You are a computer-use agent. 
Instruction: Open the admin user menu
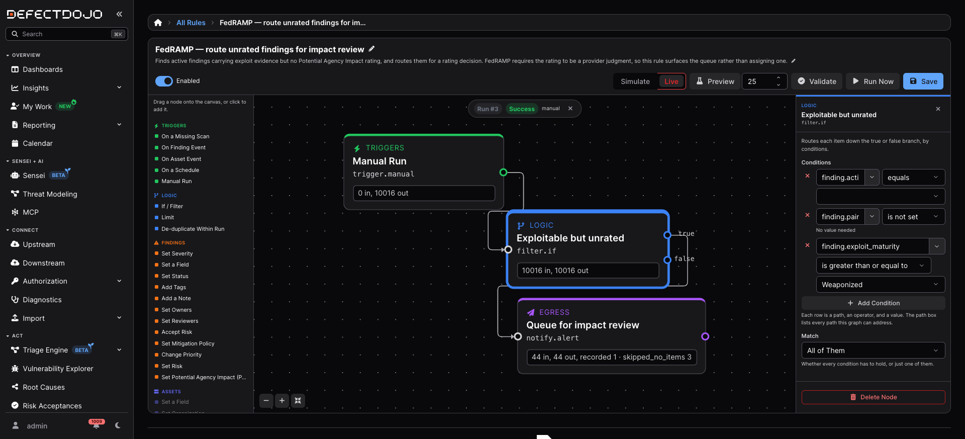click(37, 426)
